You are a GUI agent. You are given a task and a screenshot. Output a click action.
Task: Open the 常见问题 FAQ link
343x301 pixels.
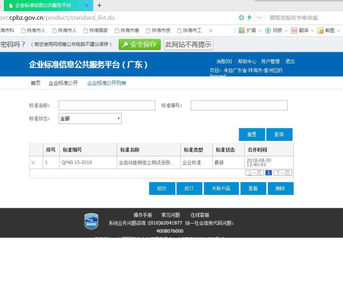click(170, 215)
